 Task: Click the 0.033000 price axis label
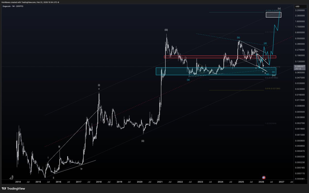click(x=300, y=83)
